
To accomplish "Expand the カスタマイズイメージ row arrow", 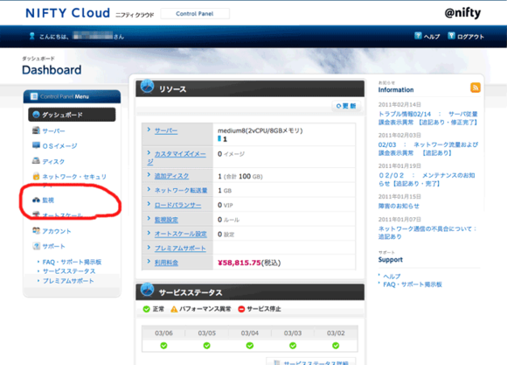I will coord(149,153).
